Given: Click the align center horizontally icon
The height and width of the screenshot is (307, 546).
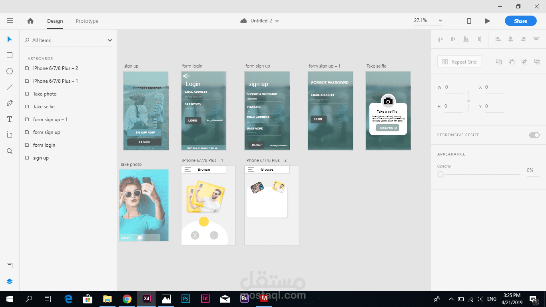Looking at the screenshot, I should 510,39.
